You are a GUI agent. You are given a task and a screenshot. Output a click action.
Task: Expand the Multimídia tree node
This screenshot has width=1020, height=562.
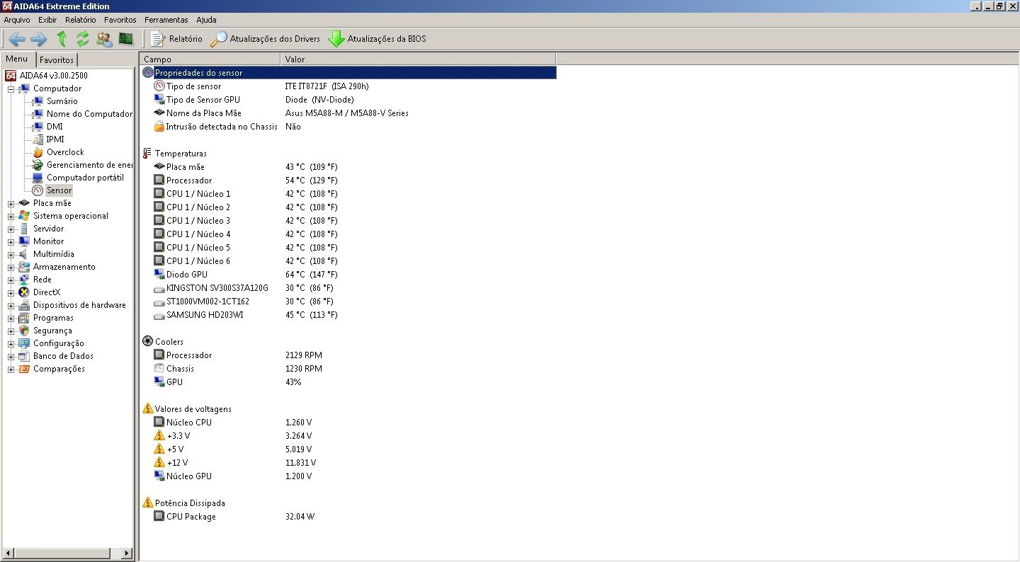[x=11, y=255]
